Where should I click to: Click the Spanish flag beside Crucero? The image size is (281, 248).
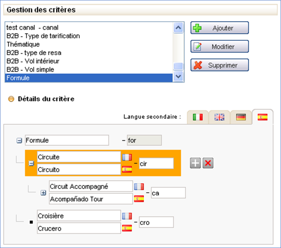[127, 228]
